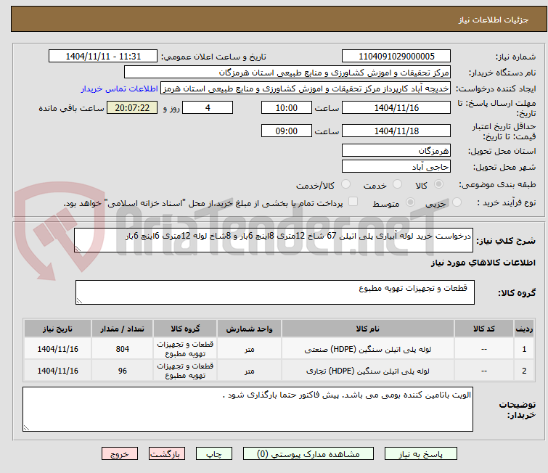Screen dimensions: 548x473
Task: Click the گروه کالا table column header
Action: pyautogui.click(x=185, y=329)
